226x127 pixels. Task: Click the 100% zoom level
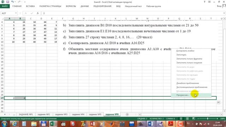[x=222, y=119]
